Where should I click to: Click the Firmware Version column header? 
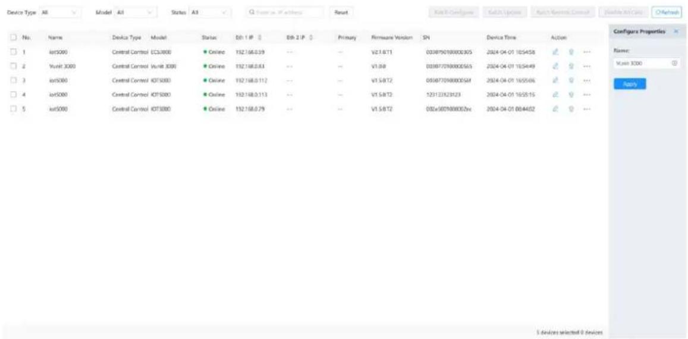click(x=391, y=38)
